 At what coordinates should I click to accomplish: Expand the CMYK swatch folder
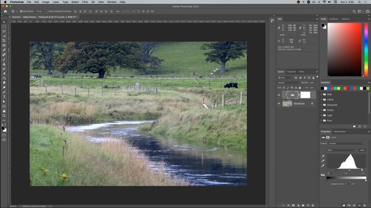tap(322, 99)
